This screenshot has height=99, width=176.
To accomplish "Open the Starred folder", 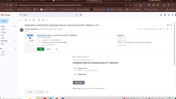I will click(x=3, y=29).
